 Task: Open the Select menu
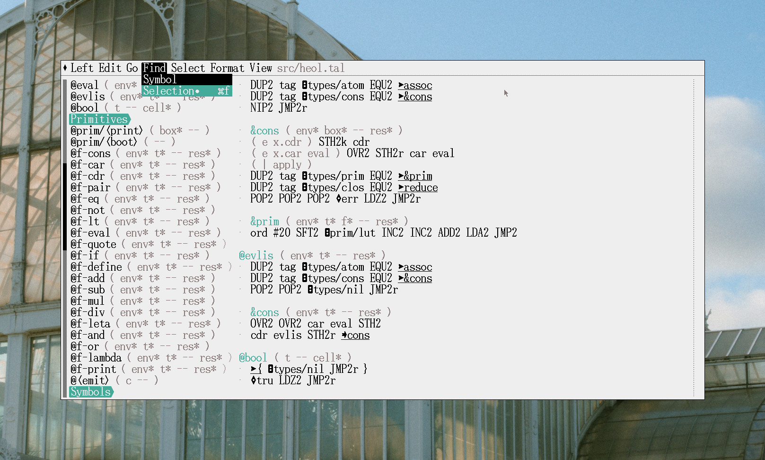(x=188, y=68)
